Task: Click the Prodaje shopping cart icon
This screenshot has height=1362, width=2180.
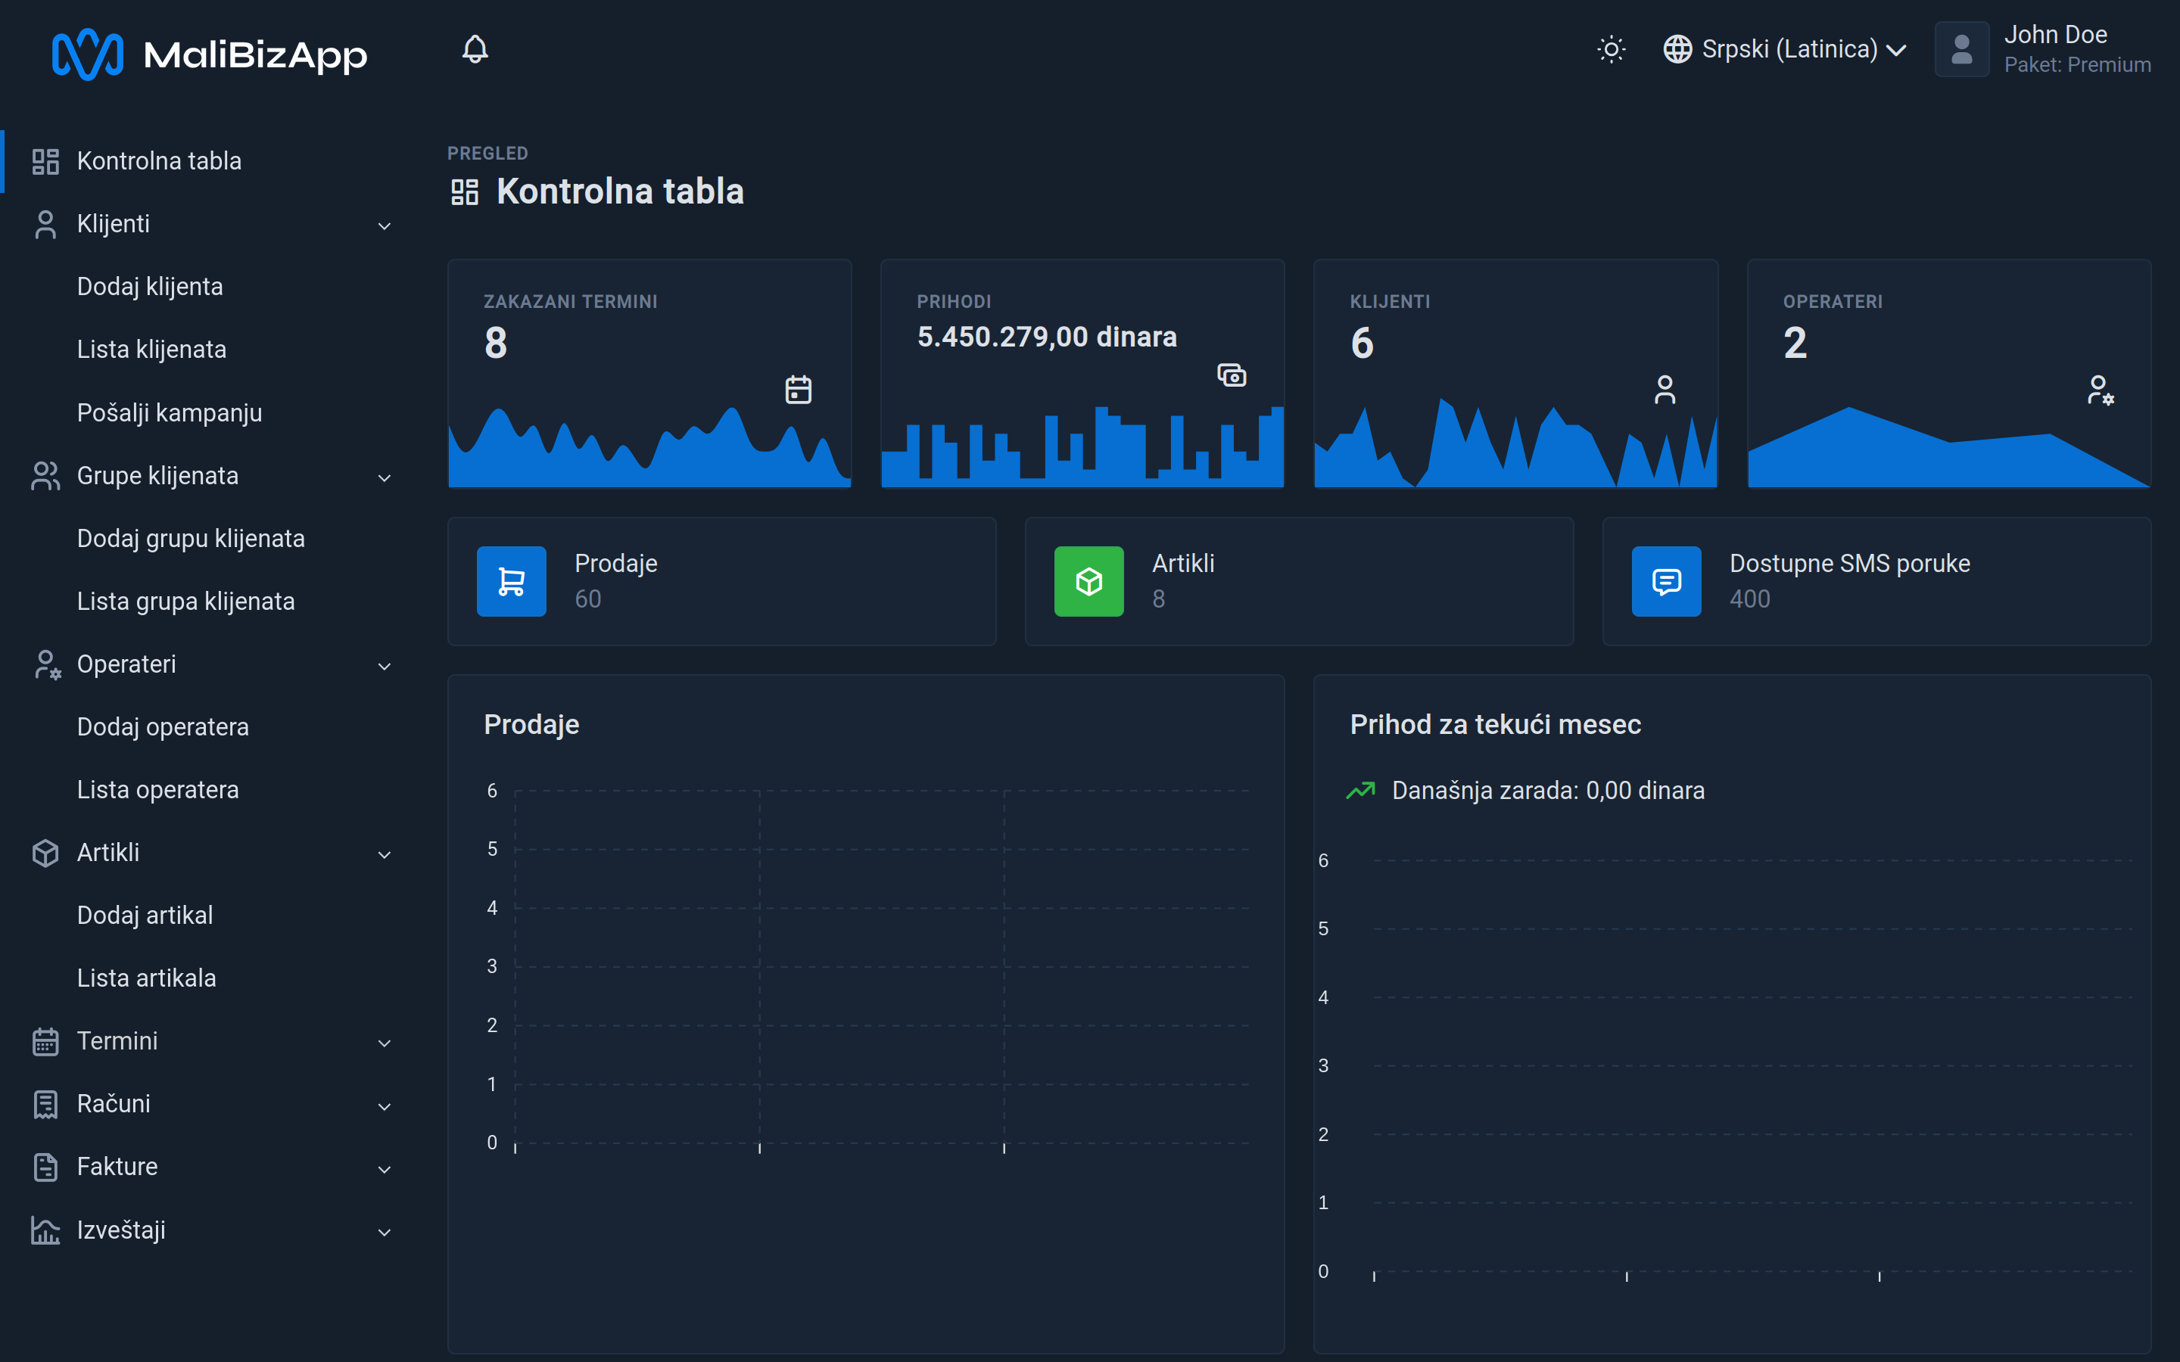Action: [512, 581]
